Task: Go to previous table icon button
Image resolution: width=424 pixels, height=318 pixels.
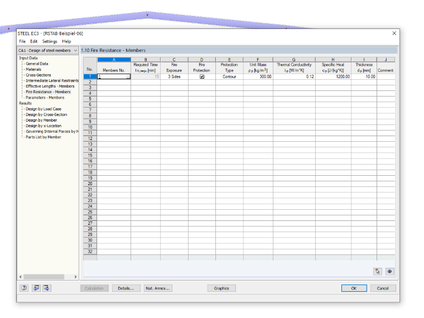Action: 36,288
